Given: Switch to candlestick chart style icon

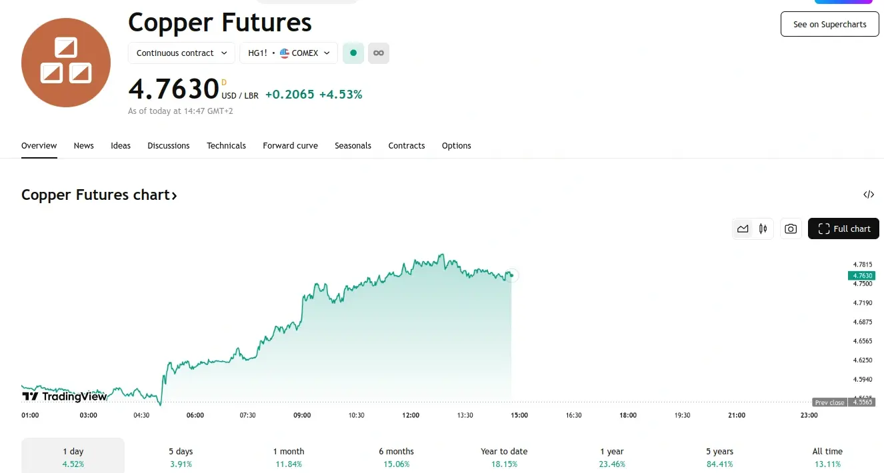Looking at the screenshot, I should click(763, 229).
